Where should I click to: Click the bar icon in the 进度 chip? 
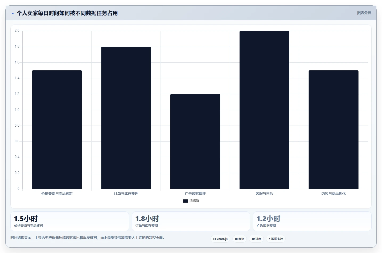tap(253, 239)
